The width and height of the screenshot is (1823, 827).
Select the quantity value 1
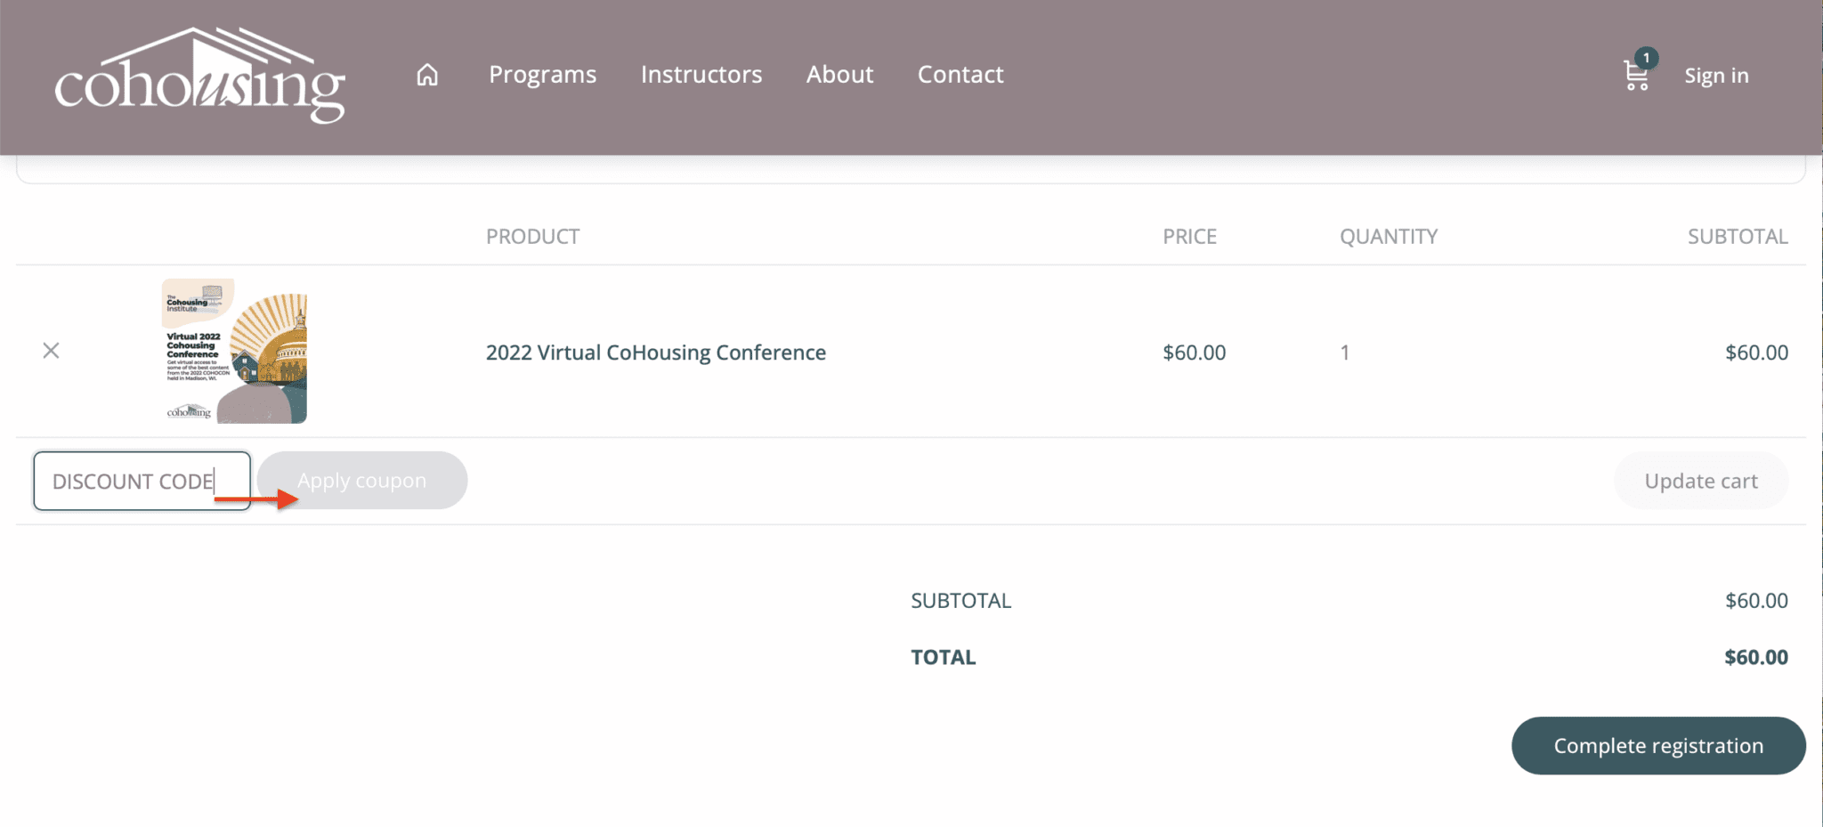(x=1345, y=353)
